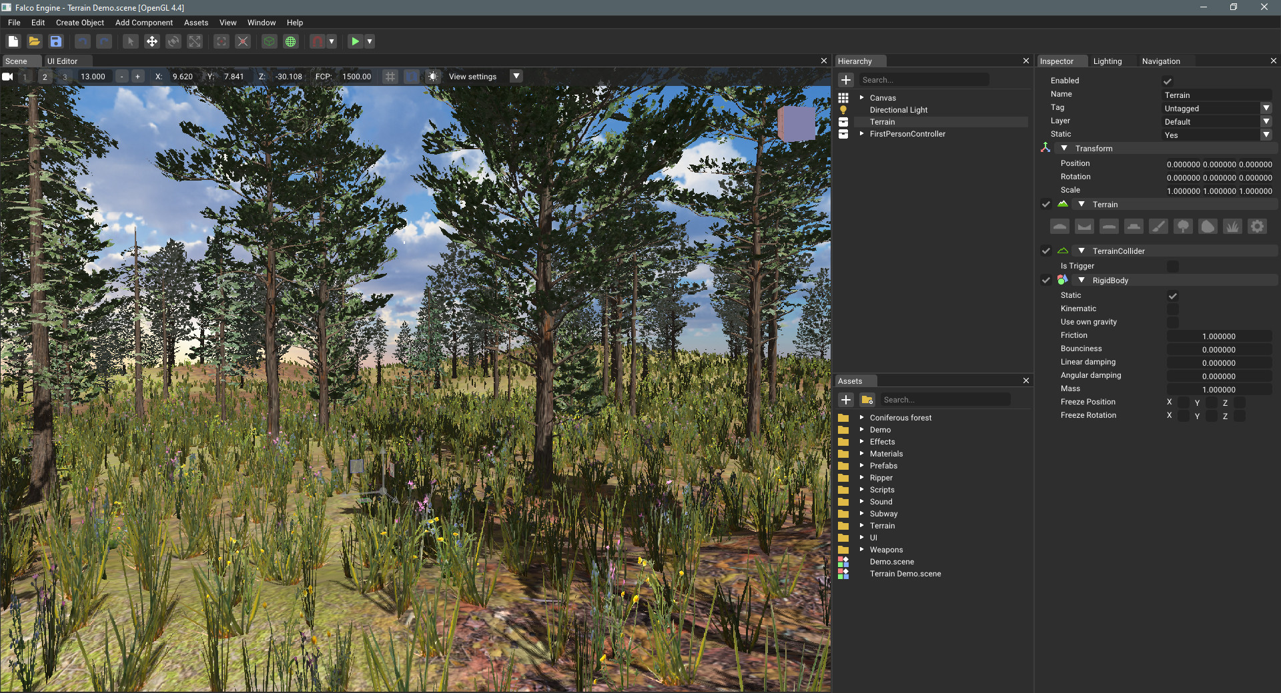
Task: Open the terrain tree placement tool
Action: (x=1182, y=227)
